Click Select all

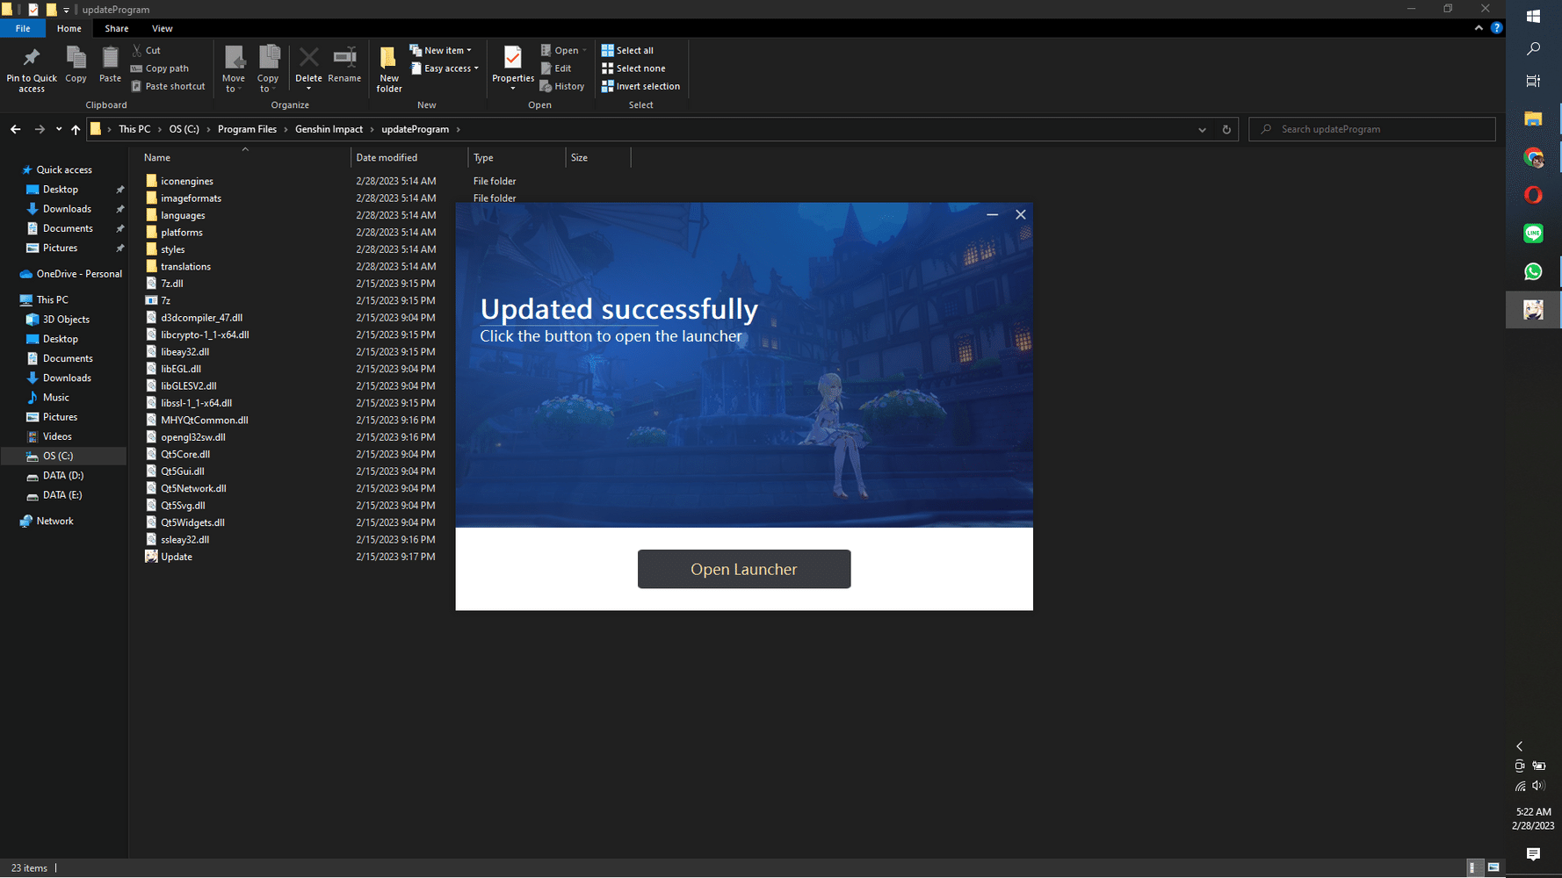(627, 50)
